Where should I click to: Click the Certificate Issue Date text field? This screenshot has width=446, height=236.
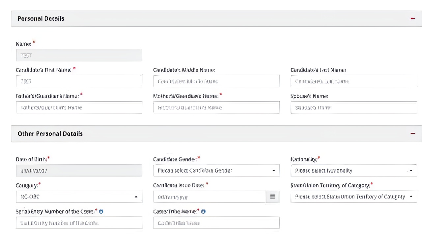pyautogui.click(x=209, y=197)
